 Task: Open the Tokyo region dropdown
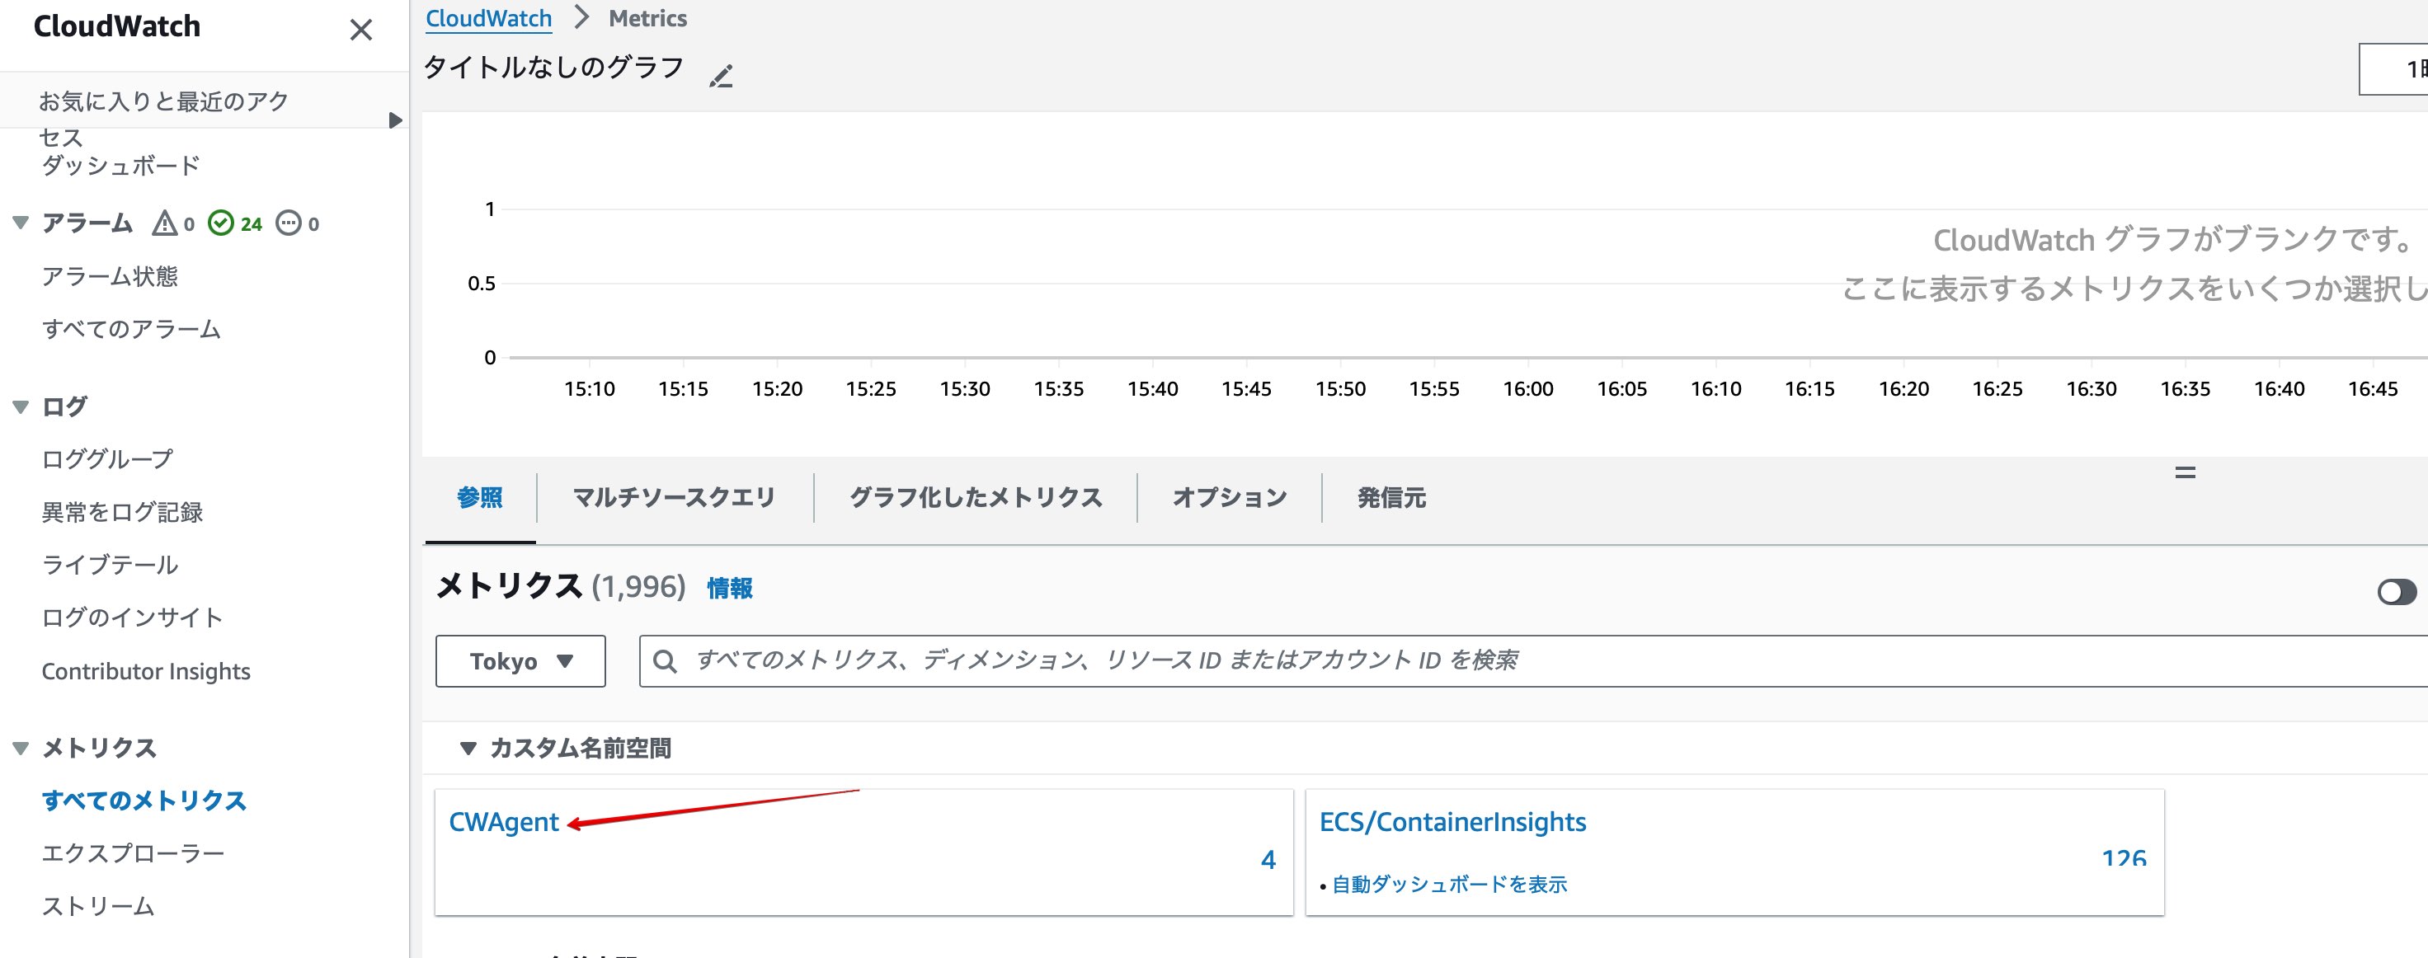tap(520, 661)
